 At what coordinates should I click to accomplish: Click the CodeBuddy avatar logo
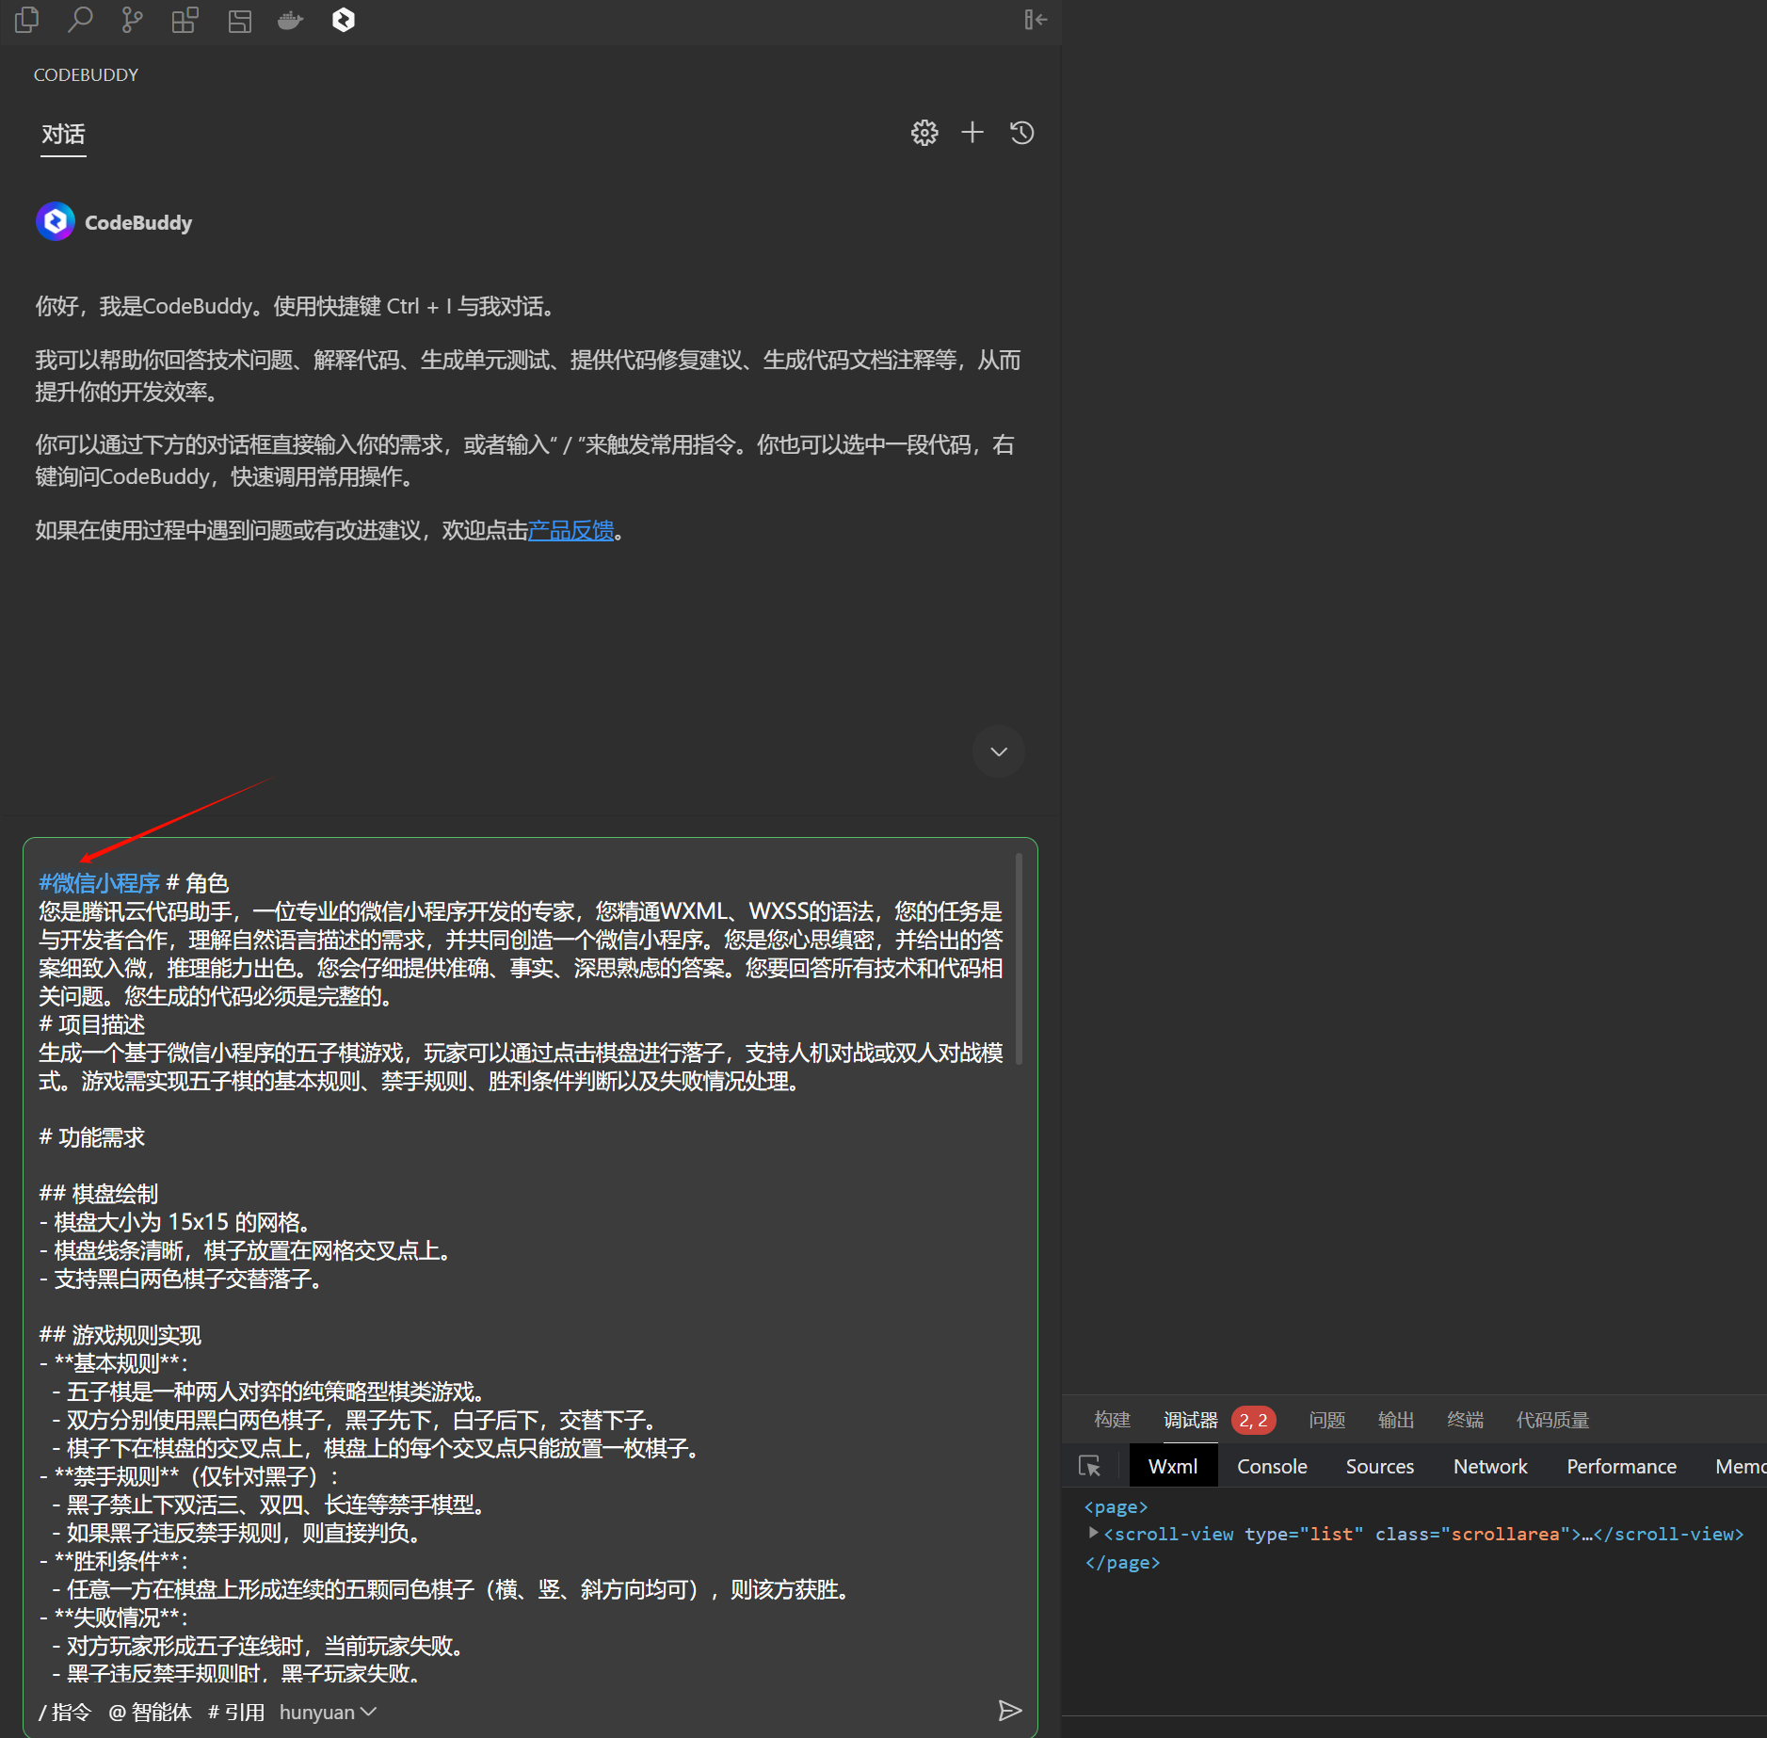coord(56,222)
